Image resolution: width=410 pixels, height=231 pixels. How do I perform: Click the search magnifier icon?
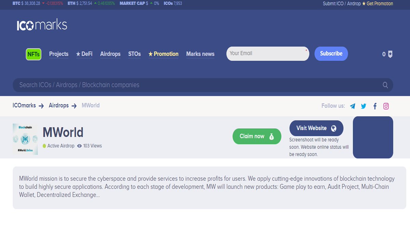click(385, 85)
